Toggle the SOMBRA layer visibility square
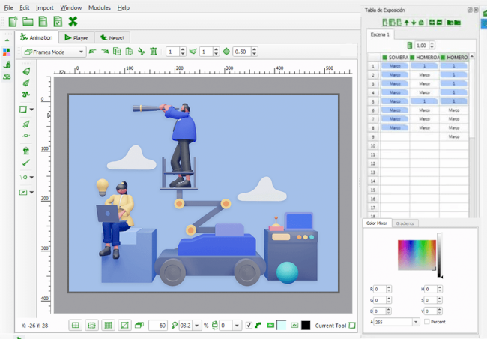Image resolution: width=487 pixels, height=339 pixels. click(384, 57)
